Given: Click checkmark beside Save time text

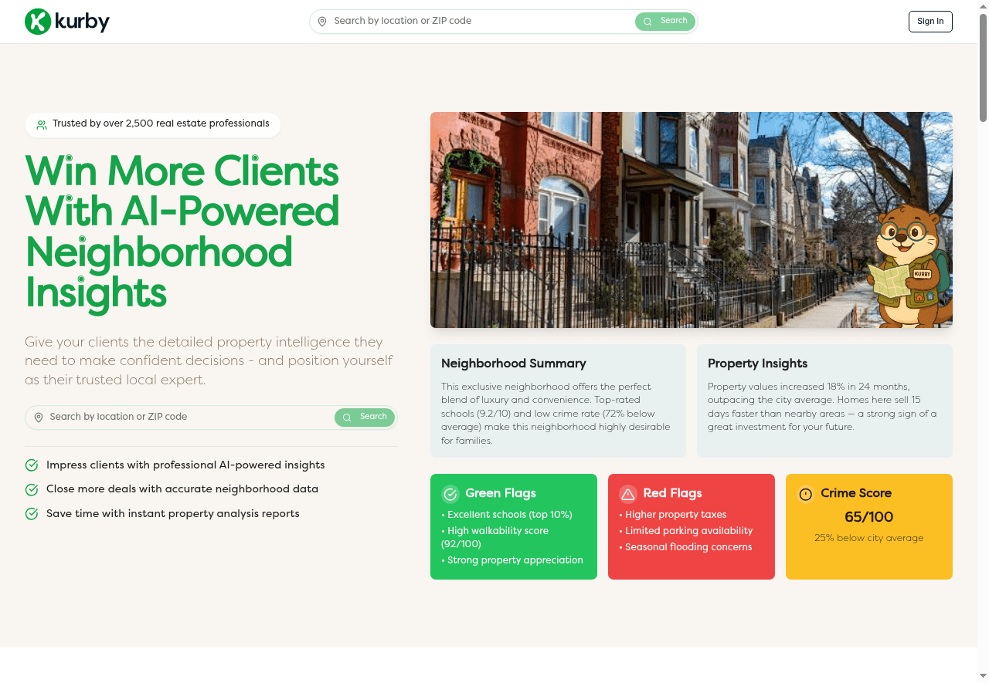Looking at the screenshot, I should pos(32,514).
